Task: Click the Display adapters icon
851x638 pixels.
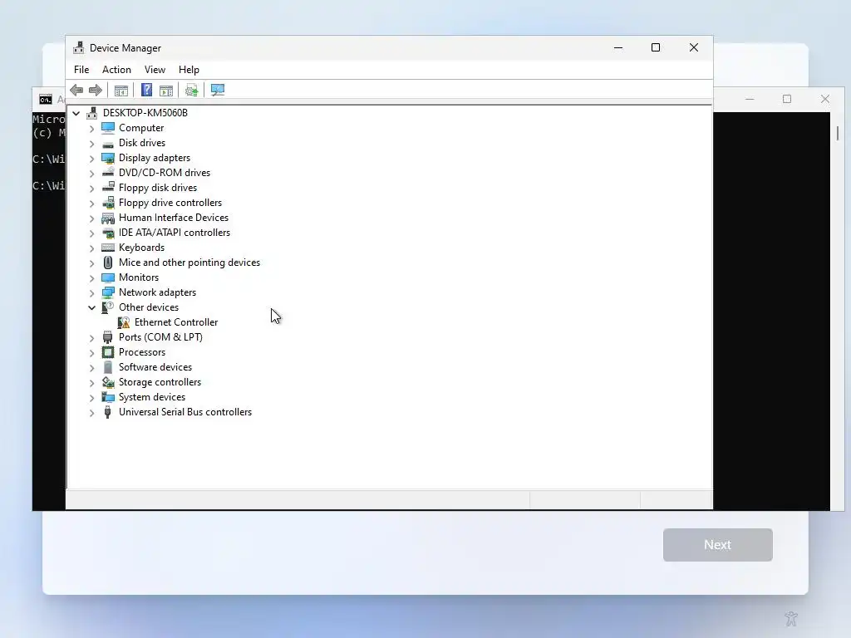Action: tap(108, 158)
